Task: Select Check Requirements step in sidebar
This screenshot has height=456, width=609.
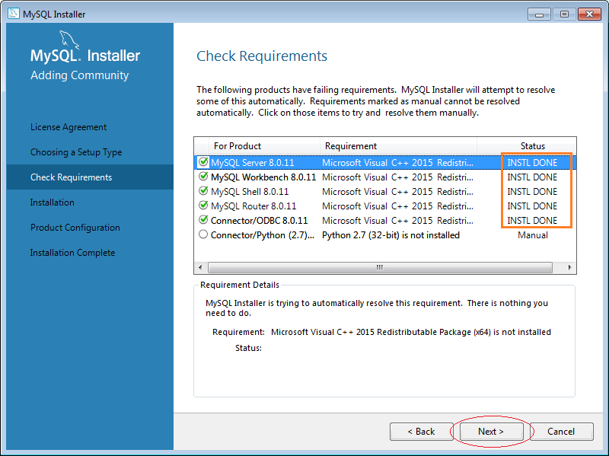Action: pyautogui.click(x=90, y=177)
